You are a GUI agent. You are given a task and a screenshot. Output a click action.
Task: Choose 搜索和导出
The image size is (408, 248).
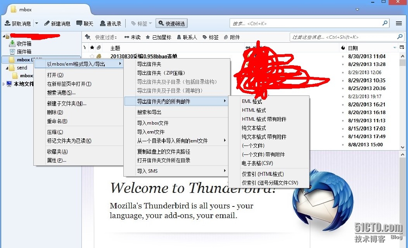(x=149, y=112)
